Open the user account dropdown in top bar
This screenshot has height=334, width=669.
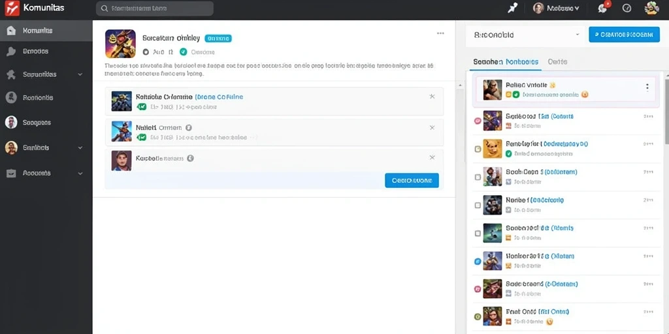point(557,8)
